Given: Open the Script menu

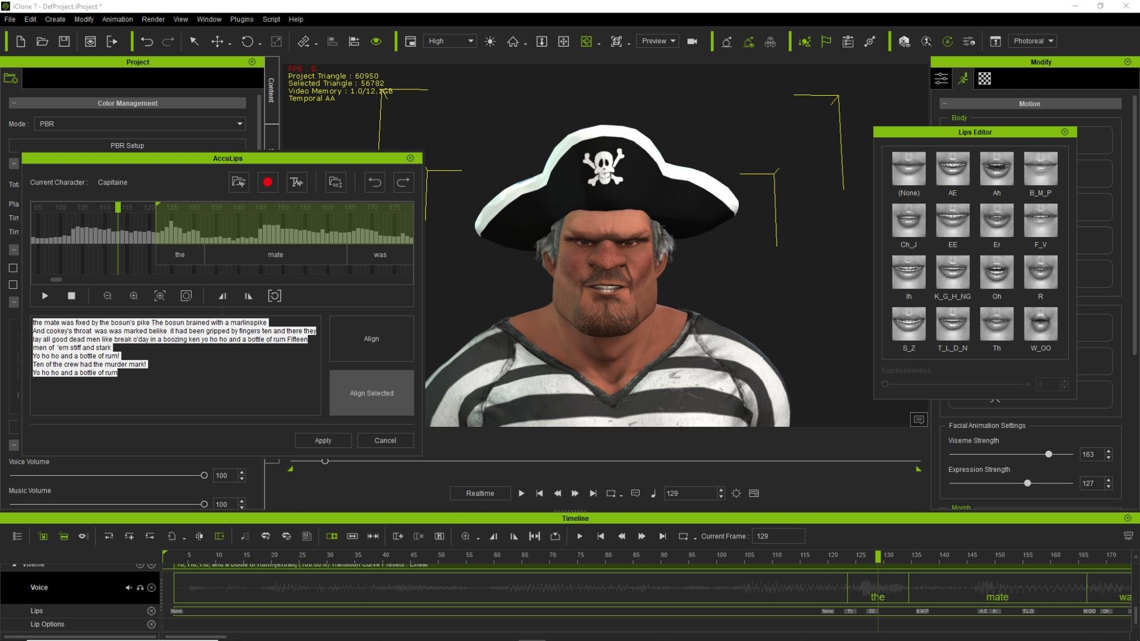Looking at the screenshot, I should [x=271, y=19].
